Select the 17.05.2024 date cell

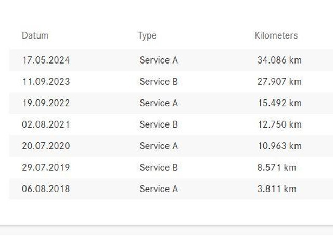tap(46, 60)
